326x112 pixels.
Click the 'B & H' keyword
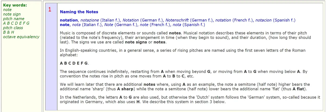(8, 32)
